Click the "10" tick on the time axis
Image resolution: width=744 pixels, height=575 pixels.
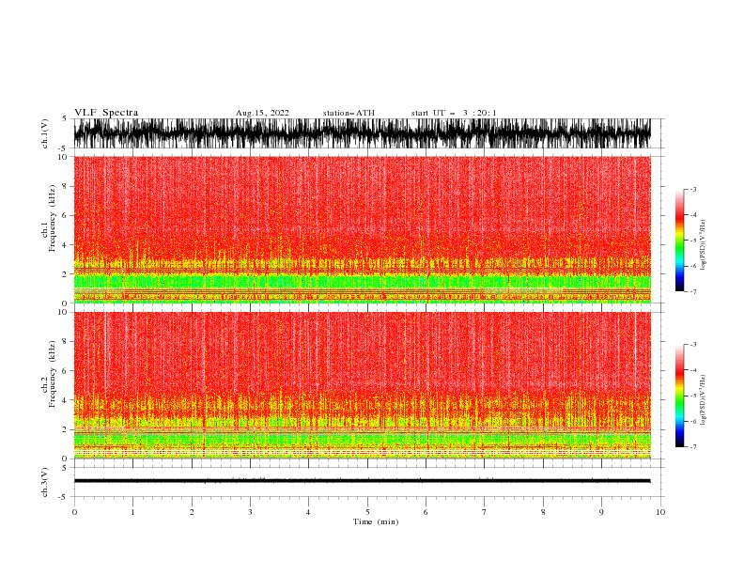(660, 512)
